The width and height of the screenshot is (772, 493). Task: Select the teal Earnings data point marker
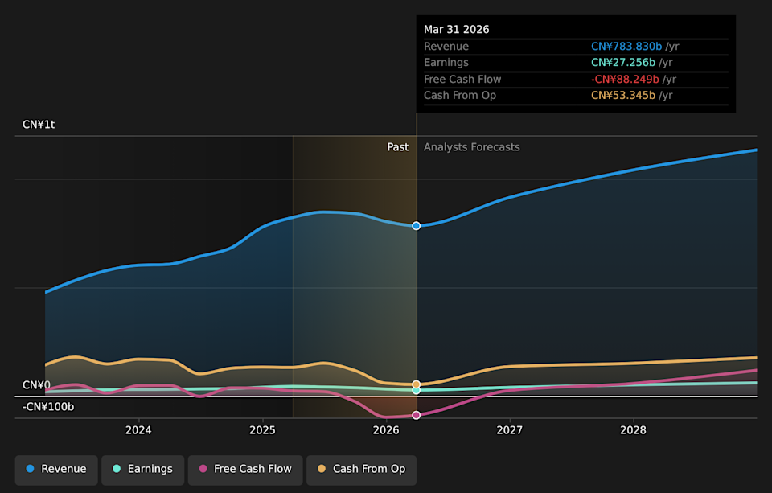coord(416,391)
